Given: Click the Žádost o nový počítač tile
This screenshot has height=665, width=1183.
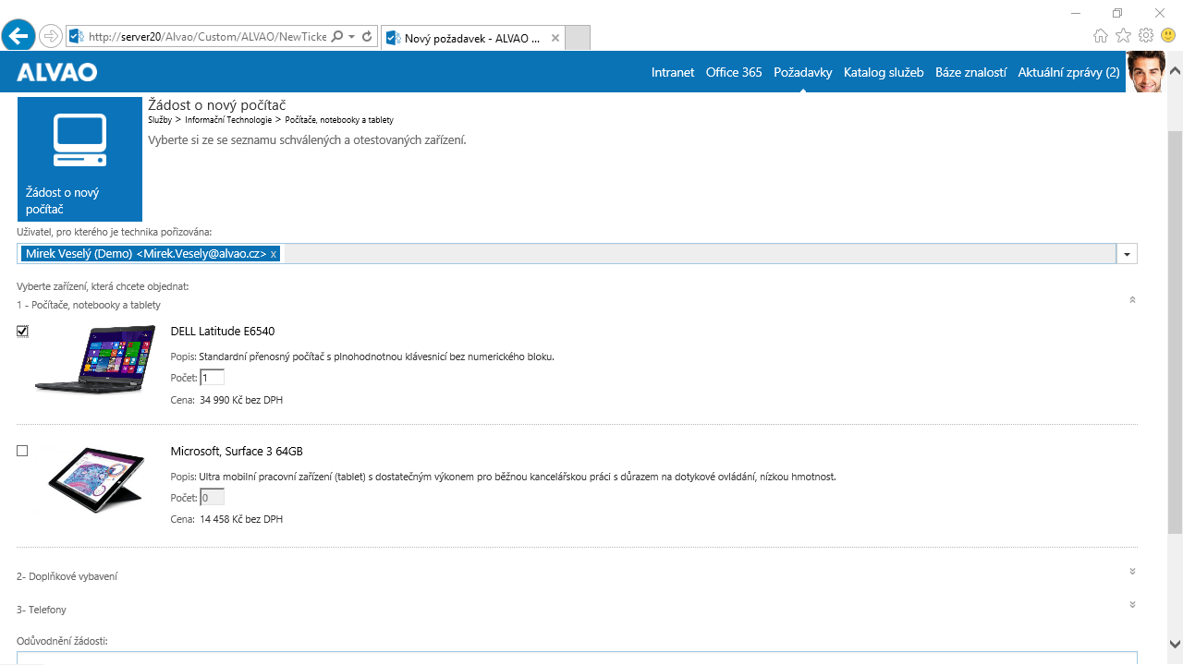Looking at the screenshot, I should tap(80, 159).
